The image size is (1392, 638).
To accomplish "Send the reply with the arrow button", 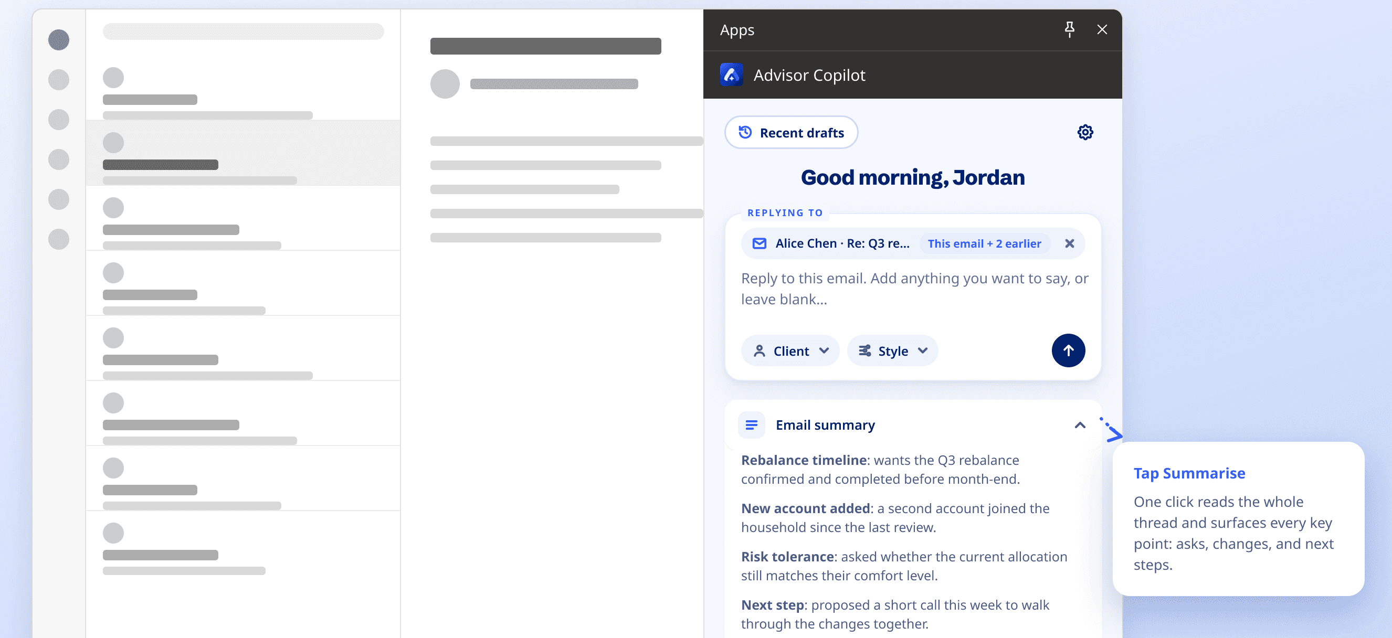I will coord(1068,350).
